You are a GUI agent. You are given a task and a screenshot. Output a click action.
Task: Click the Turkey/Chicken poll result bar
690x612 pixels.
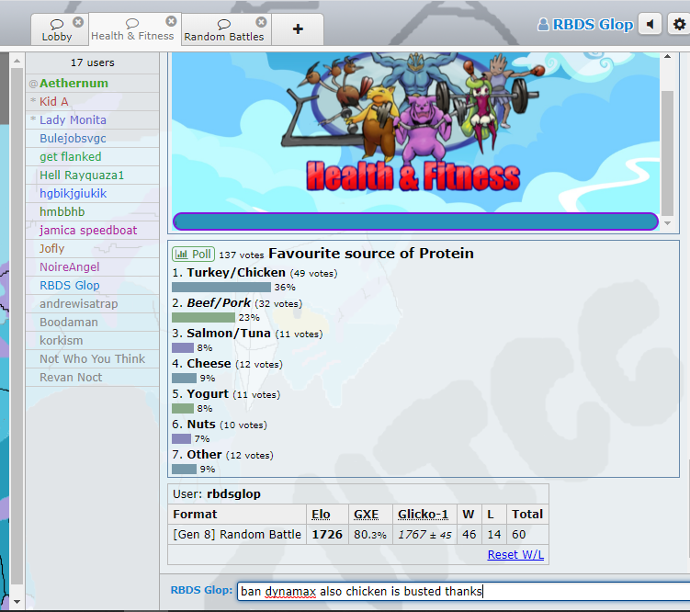click(221, 288)
